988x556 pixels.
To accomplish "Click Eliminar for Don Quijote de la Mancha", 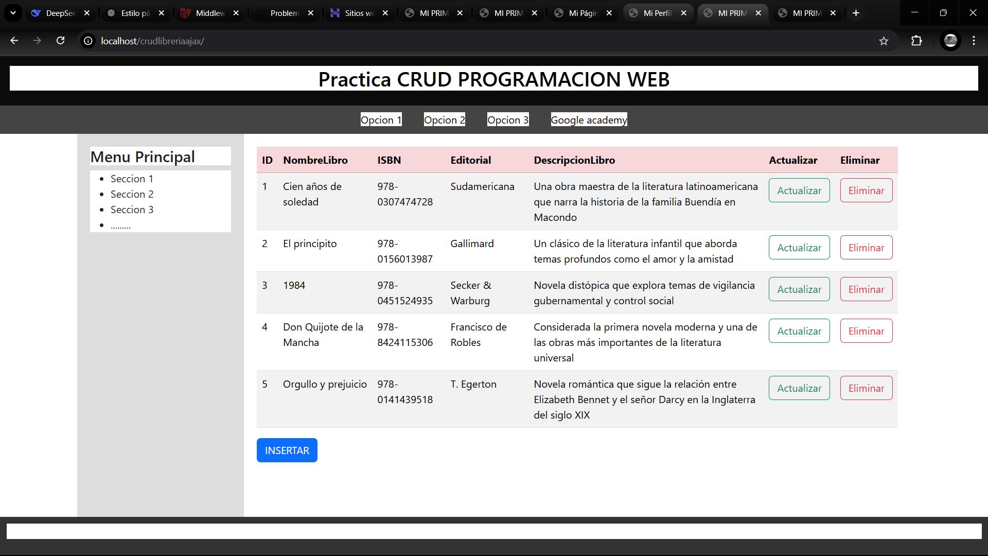I will click(x=866, y=331).
